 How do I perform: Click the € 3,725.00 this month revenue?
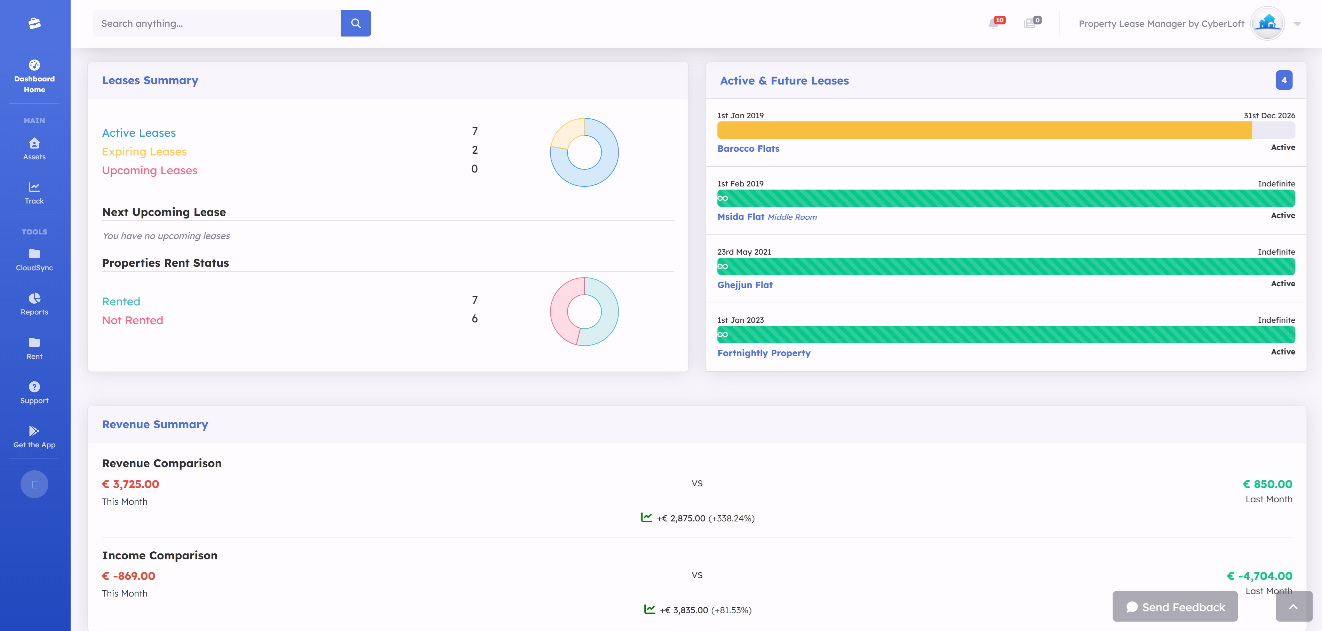pyautogui.click(x=130, y=484)
